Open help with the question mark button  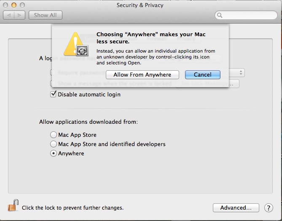click(x=269, y=208)
